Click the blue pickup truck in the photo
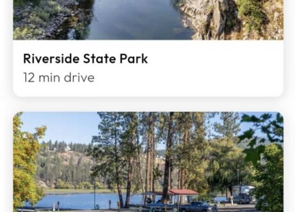The image size is (295, 212). pyautogui.click(x=198, y=207)
